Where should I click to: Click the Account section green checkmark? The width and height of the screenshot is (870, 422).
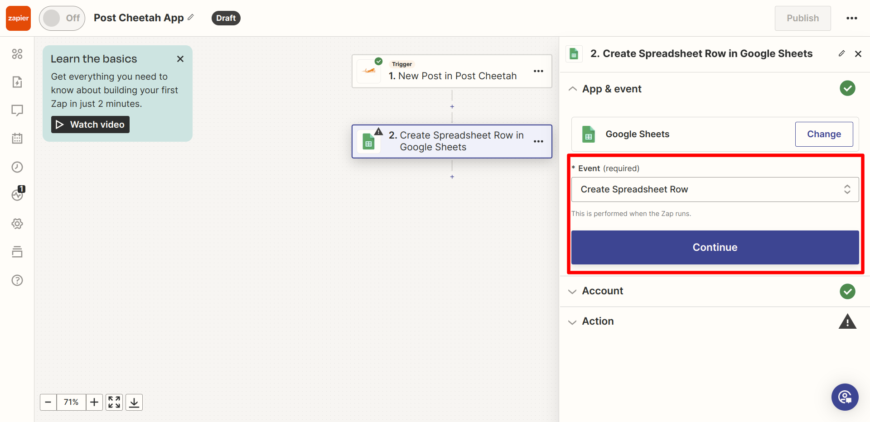(x=847, y=291)
